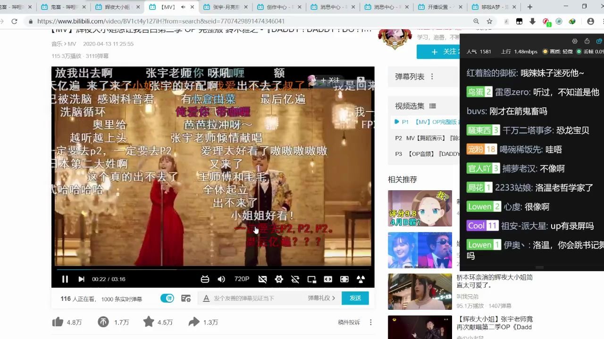The height and width of the screenshot is (339, 604).
Task: Click the live overlay bottom resize handle
Action: (539, 267)
